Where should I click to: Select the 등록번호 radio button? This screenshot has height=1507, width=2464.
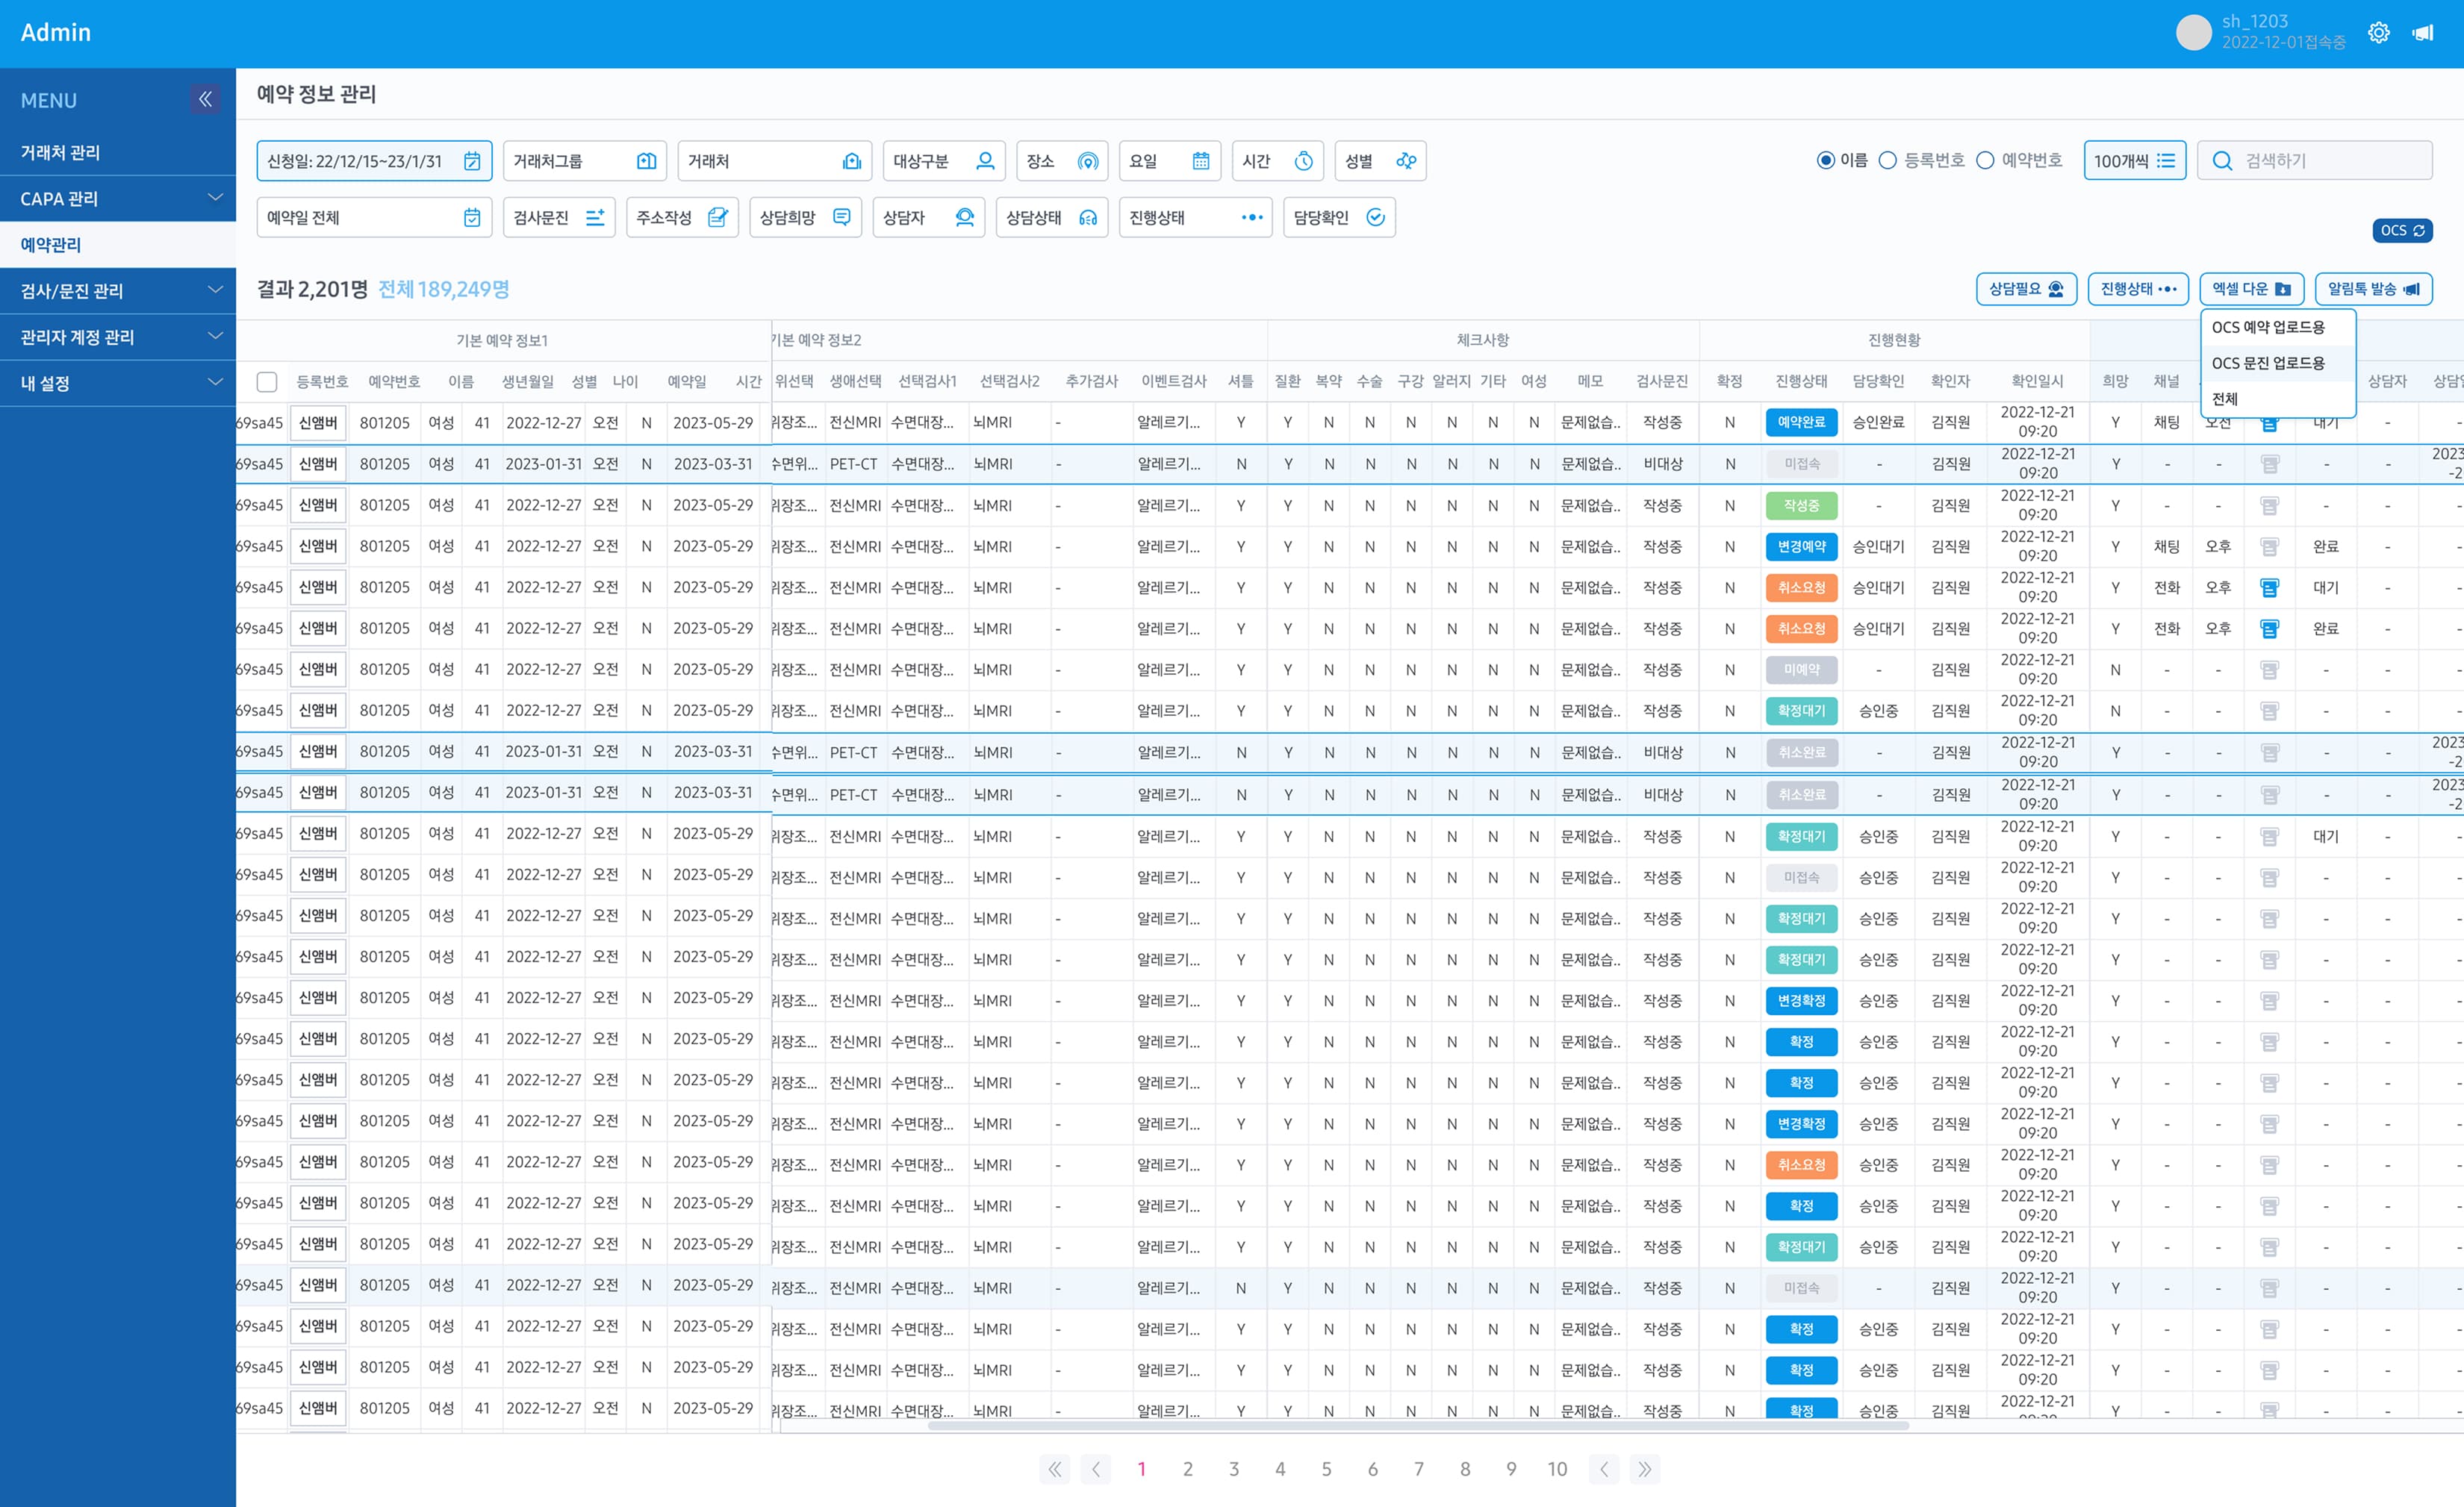pos(1887,160)
